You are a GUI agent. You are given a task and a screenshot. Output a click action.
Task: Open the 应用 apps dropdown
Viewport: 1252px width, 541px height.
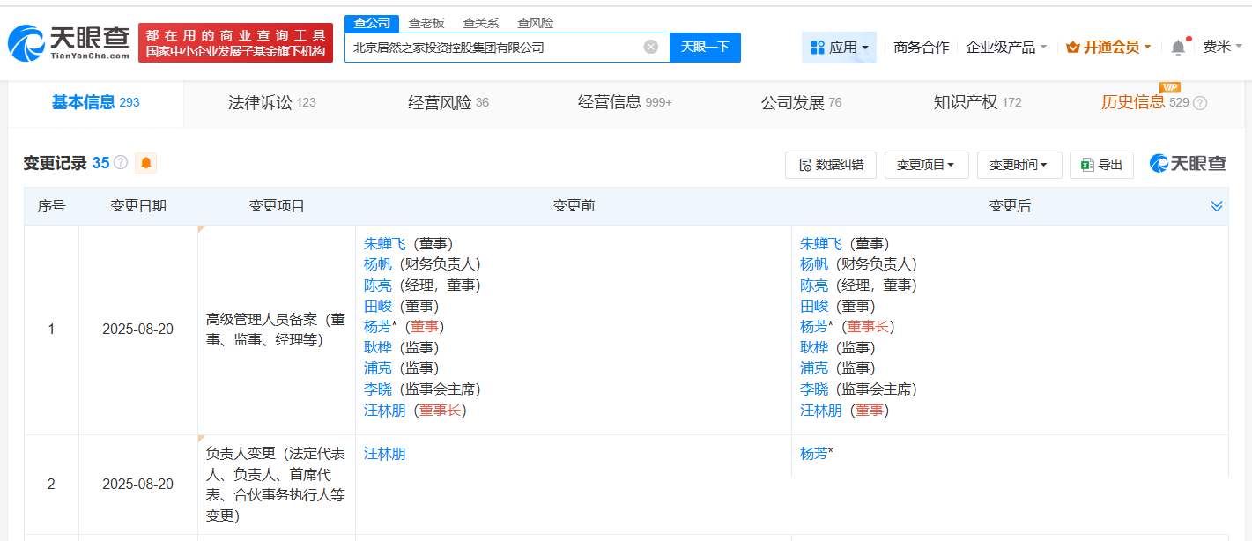(839, 47)
